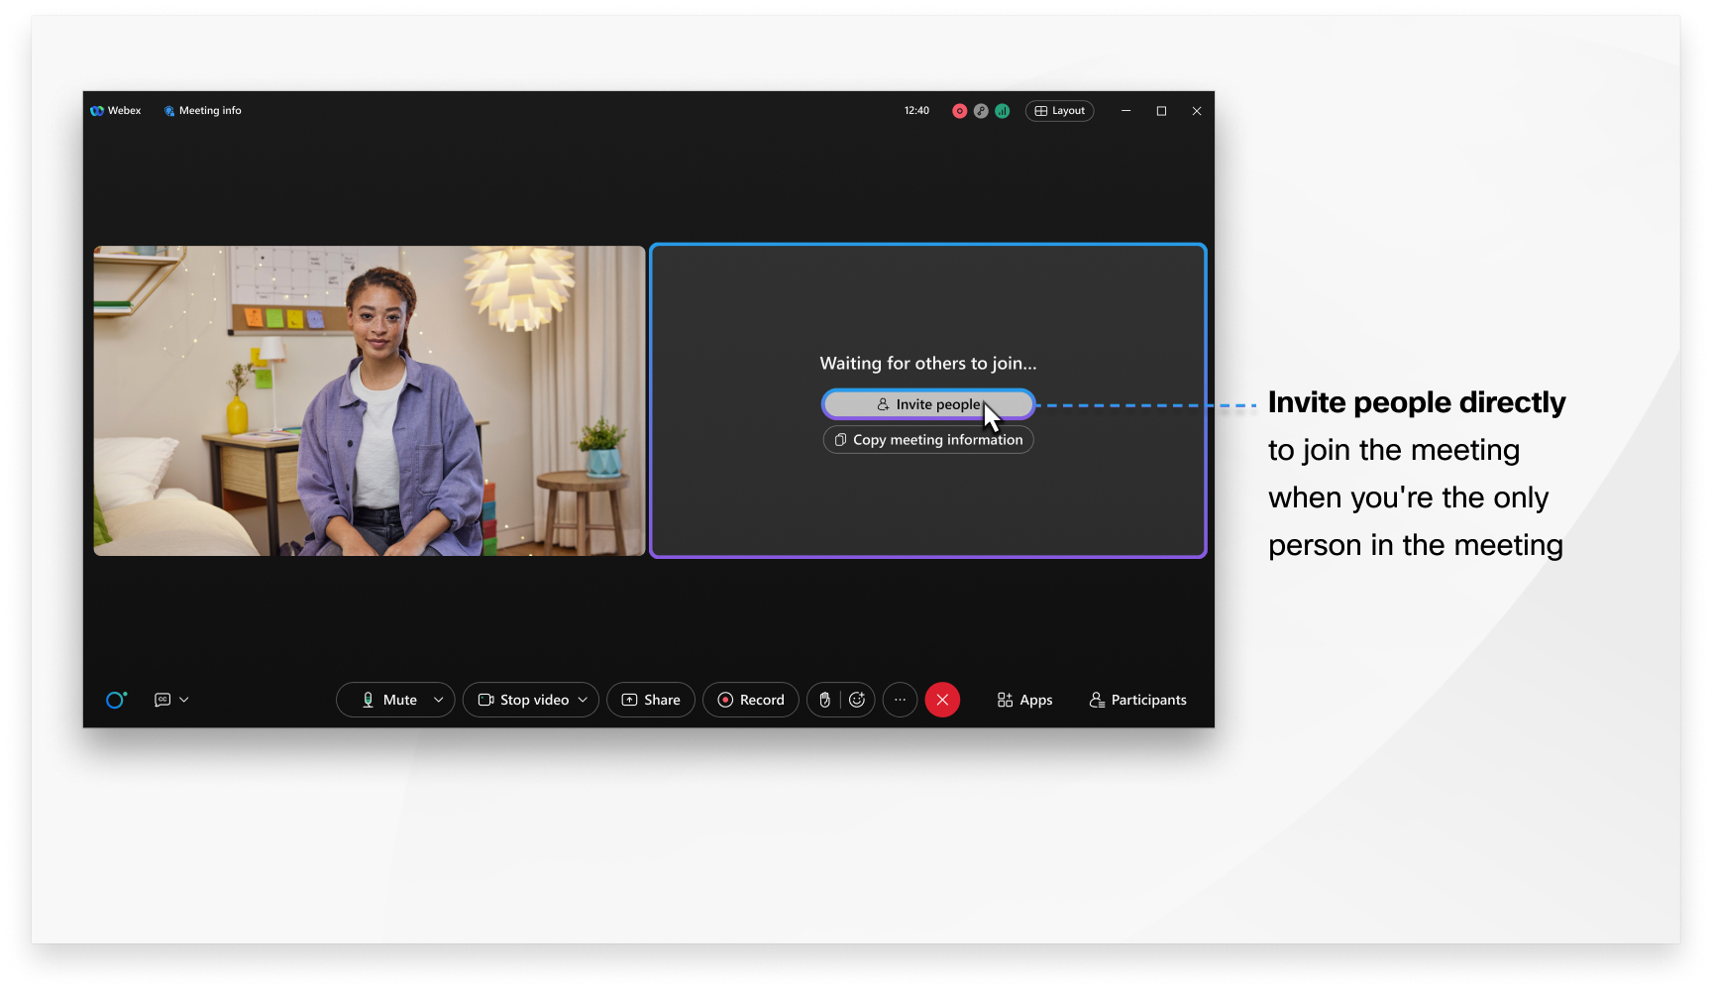Screen dimensions: 1712x991
Task: Open the Webex Assistant circle icon
Action: [x=116, y=700]
